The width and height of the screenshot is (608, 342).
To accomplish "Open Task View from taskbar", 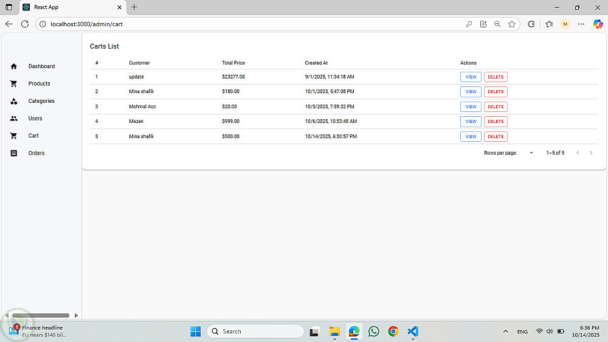I will click(314, 332).
